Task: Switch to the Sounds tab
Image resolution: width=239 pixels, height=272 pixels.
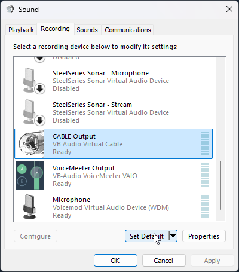Action: tap(87, 30)
